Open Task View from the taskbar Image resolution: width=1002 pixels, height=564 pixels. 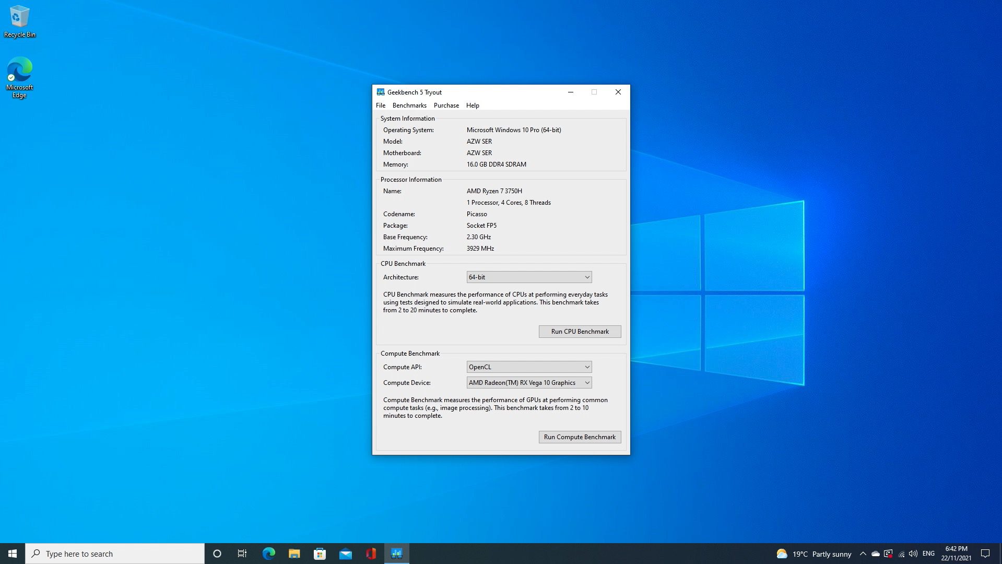pyautogui.click(x=242, y=554)
